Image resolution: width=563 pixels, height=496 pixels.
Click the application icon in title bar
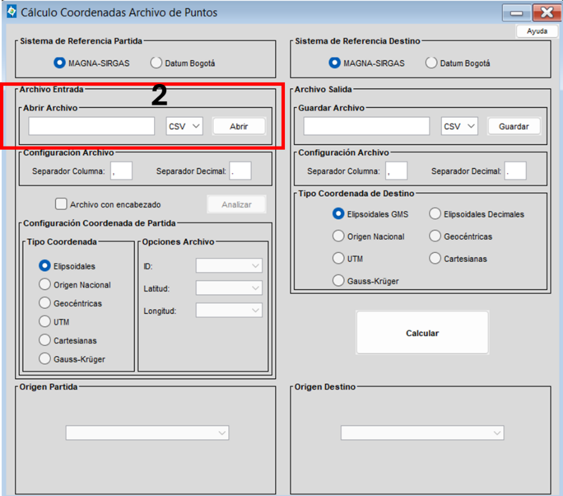pyautogui.click(x=11, y=11)
